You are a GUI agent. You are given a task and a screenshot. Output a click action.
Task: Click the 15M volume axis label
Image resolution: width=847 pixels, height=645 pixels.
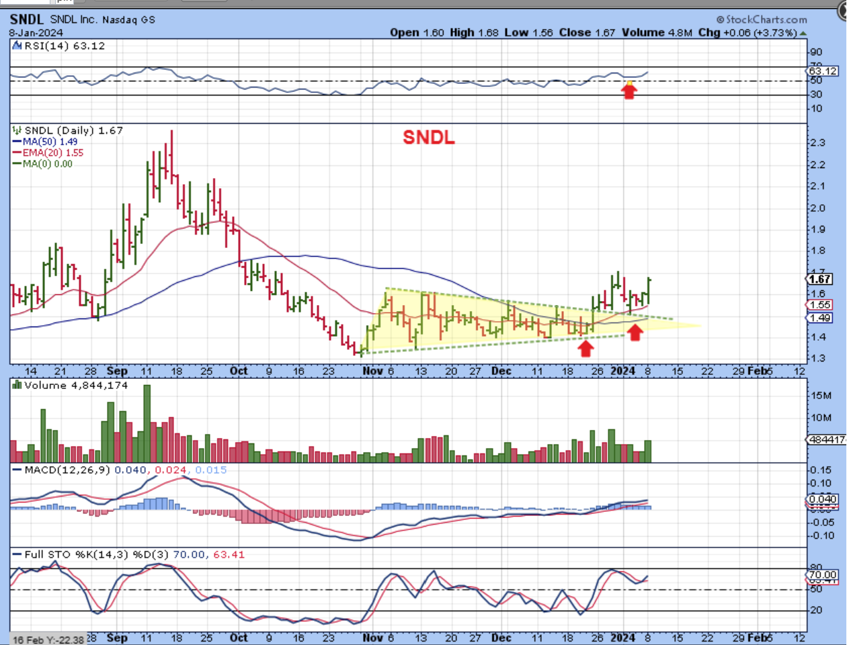tap(821, 396)
